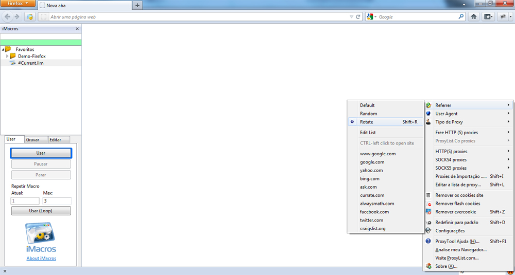Expand Free HTTP (S) proxies submenu

coord(468,133)
